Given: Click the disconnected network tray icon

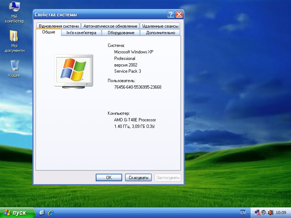Looking at the screenshot, I should tap(257, 213).
